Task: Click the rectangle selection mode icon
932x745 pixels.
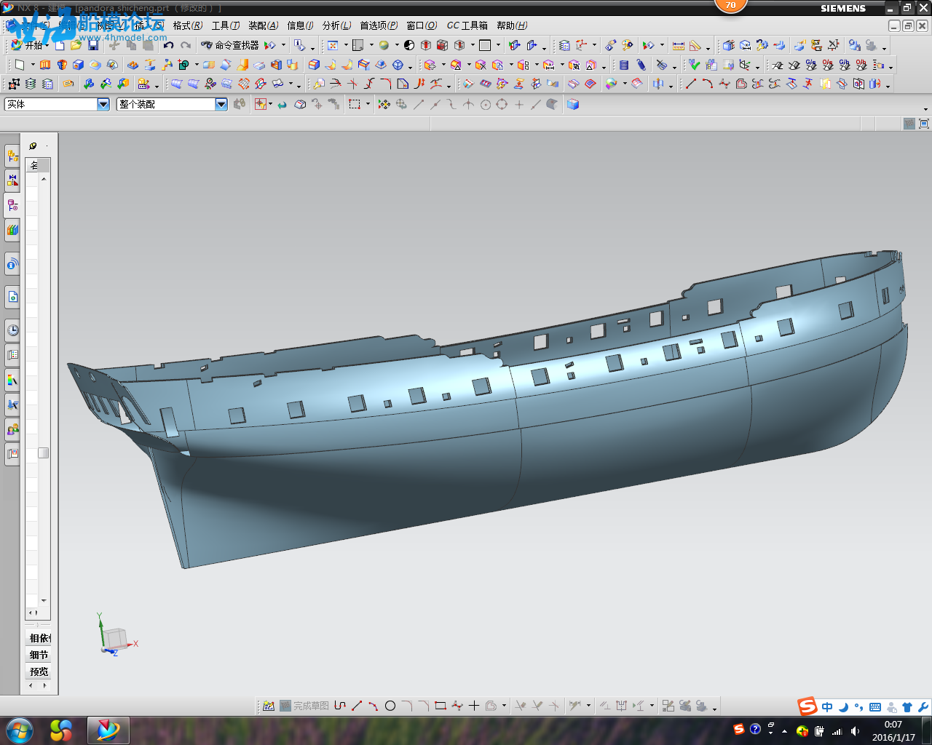Action: coord(355,105)
